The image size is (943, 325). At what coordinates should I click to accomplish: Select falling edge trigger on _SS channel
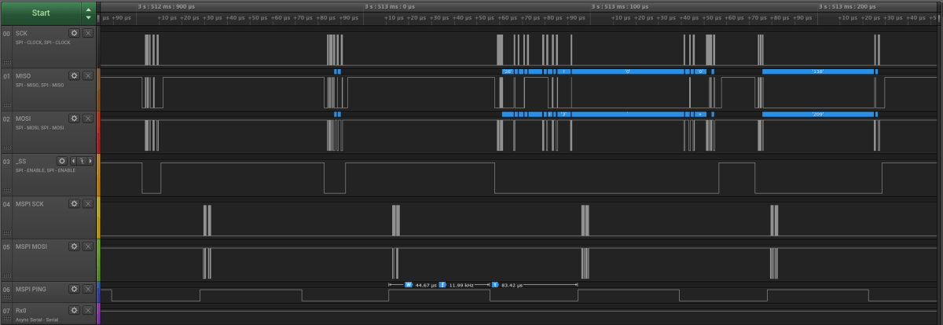(x=81, y=160)
